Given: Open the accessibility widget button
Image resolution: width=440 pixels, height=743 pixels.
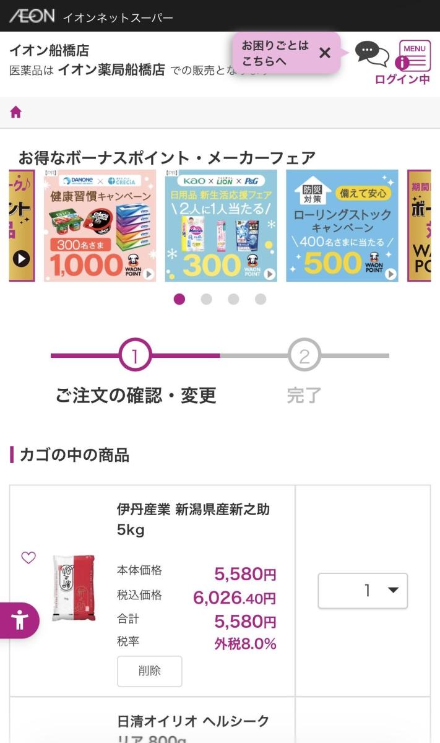Looking at the screenshot, I should [x=20, y=620].
